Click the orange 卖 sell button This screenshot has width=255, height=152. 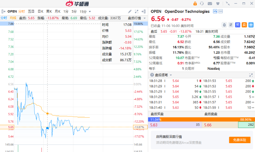pos(244,25)
